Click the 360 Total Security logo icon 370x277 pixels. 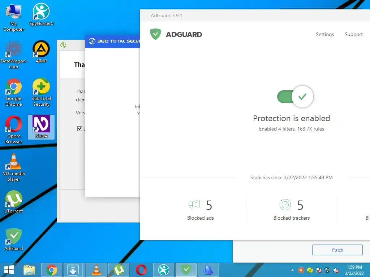92,41
